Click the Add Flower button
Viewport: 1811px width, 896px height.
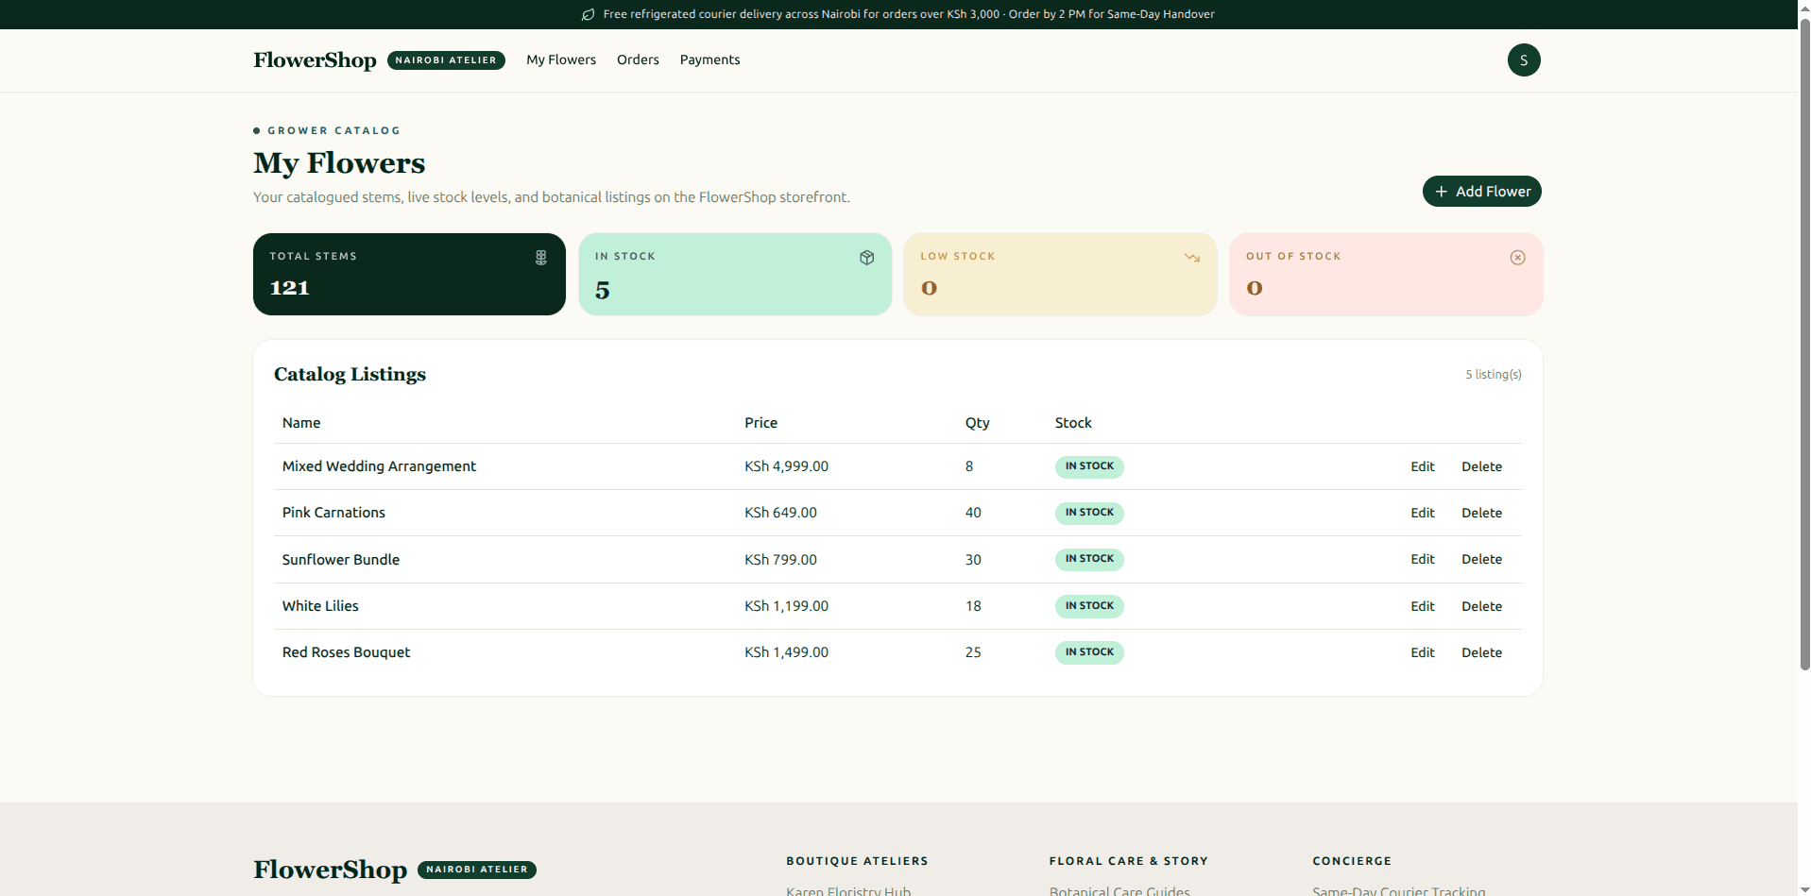[x=1482, y=191]
